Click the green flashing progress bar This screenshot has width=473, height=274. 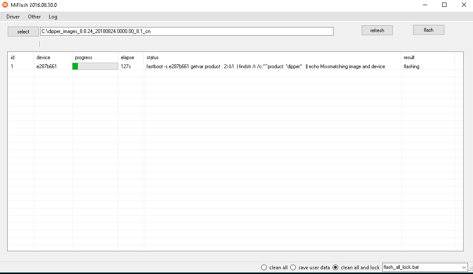pyautogui.click(x=95, y=66)
